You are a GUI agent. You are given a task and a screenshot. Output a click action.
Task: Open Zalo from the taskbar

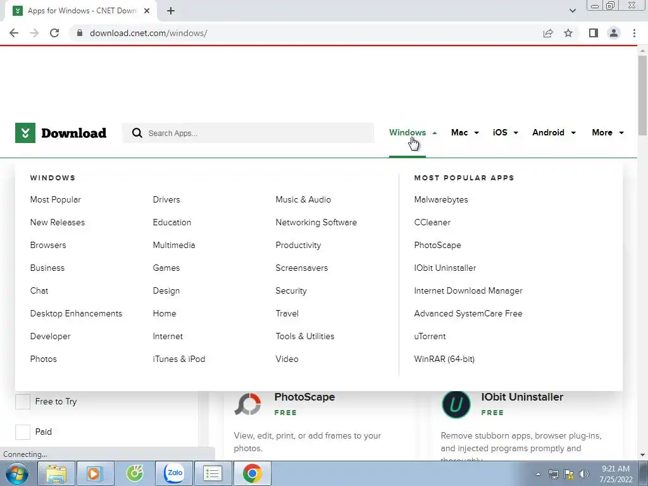click(174, 473)
